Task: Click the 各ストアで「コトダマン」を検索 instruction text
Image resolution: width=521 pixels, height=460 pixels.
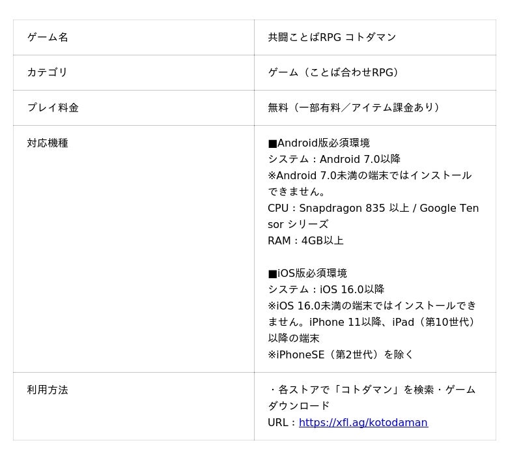Action: 356,390
